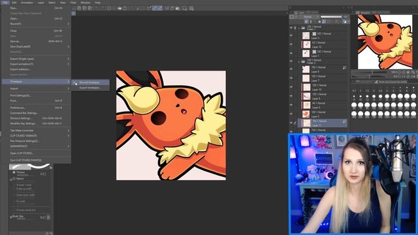This screenshot has width=418, height=235.
Task: Hide Layer 8 via eye icon
Action: [291, 69]
